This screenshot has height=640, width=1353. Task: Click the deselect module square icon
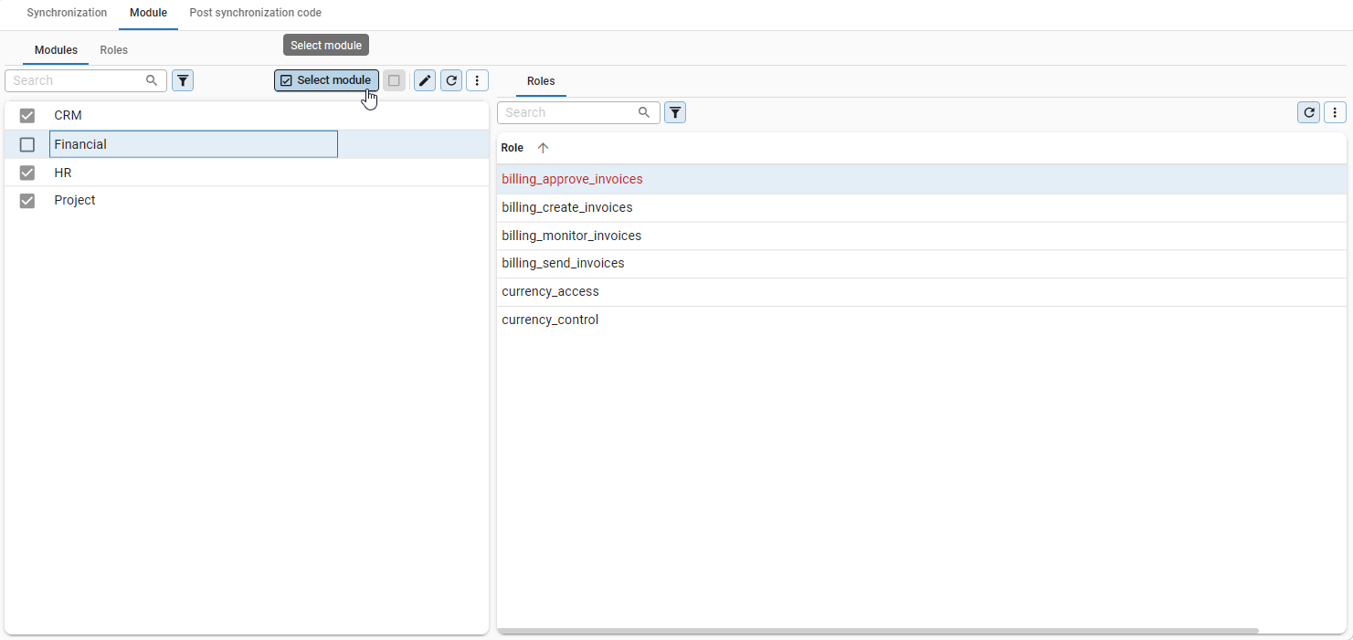pyautogui.click(x=394, y=80)
